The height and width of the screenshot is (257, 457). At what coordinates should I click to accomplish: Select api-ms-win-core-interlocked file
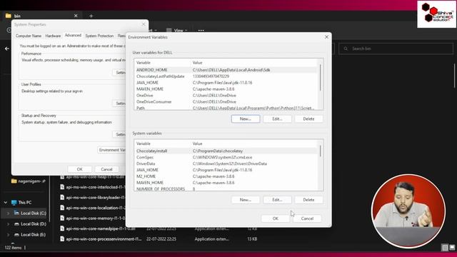tap(93, 187)
